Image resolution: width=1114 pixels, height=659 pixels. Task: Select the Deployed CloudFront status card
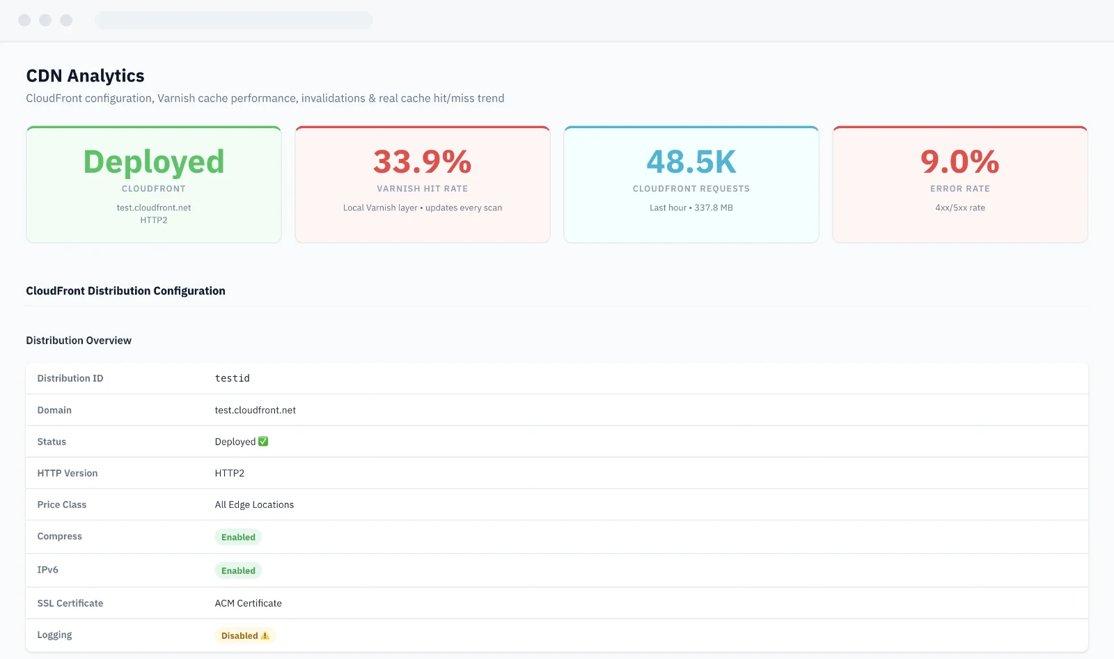click(x=154, y=185)
